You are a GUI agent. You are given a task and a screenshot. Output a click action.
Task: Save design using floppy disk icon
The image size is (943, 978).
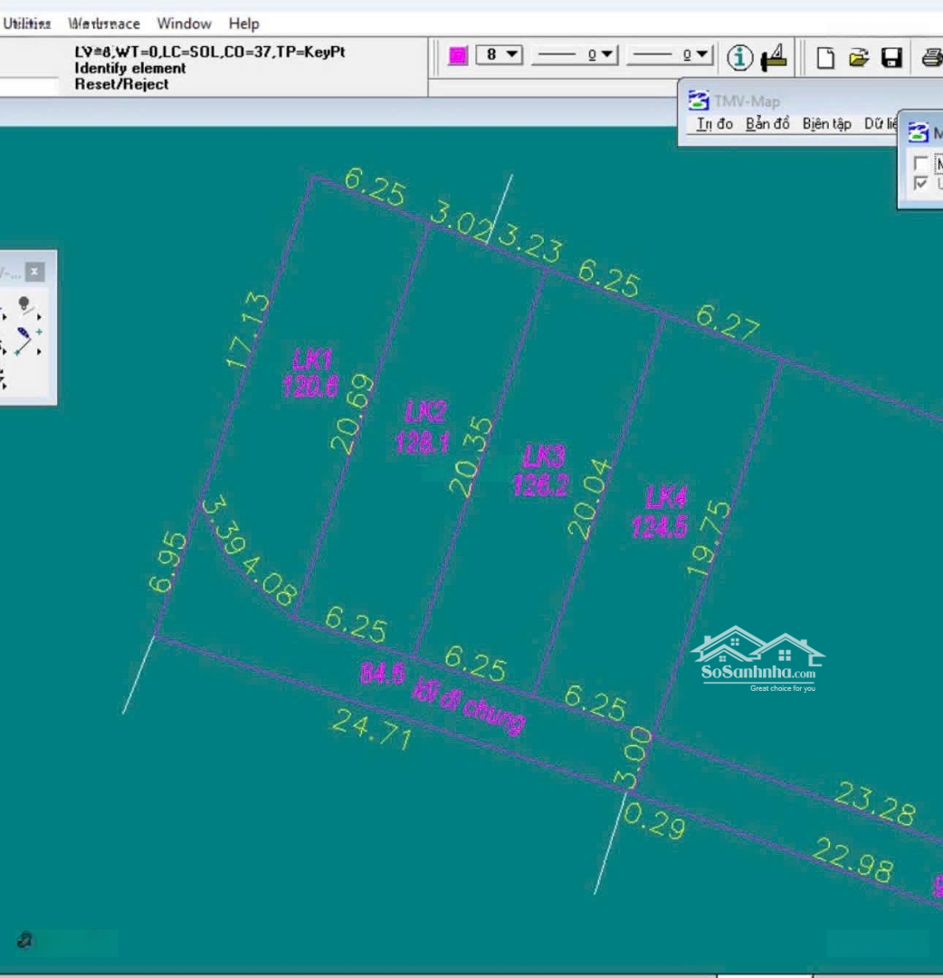pos(892,58)
